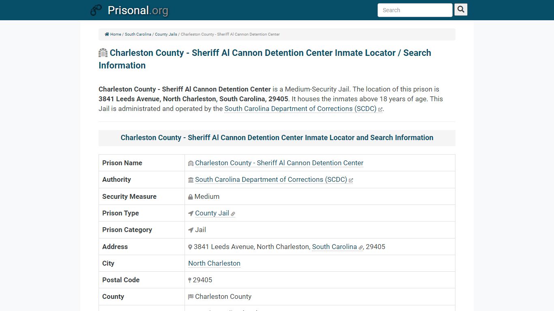The height and width of the screenshot is (311, 554).
Task: Click pin icon in Postal Code row
Action: tap(189, 280)
